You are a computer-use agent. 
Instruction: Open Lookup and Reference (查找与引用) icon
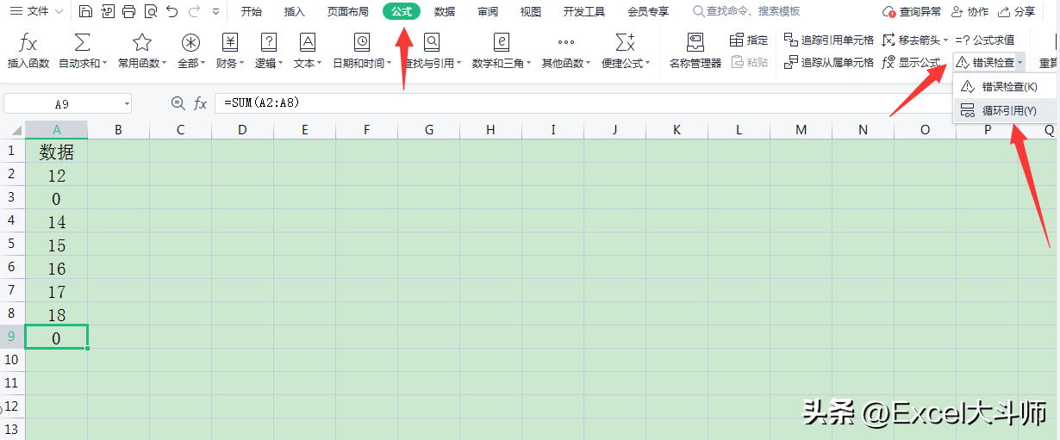(x=432, y=43)
